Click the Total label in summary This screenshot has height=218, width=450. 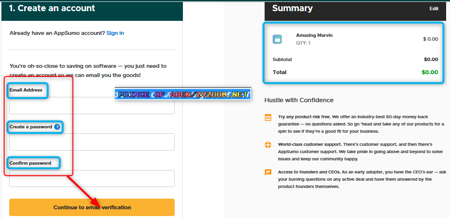click(x=280, y=72)
